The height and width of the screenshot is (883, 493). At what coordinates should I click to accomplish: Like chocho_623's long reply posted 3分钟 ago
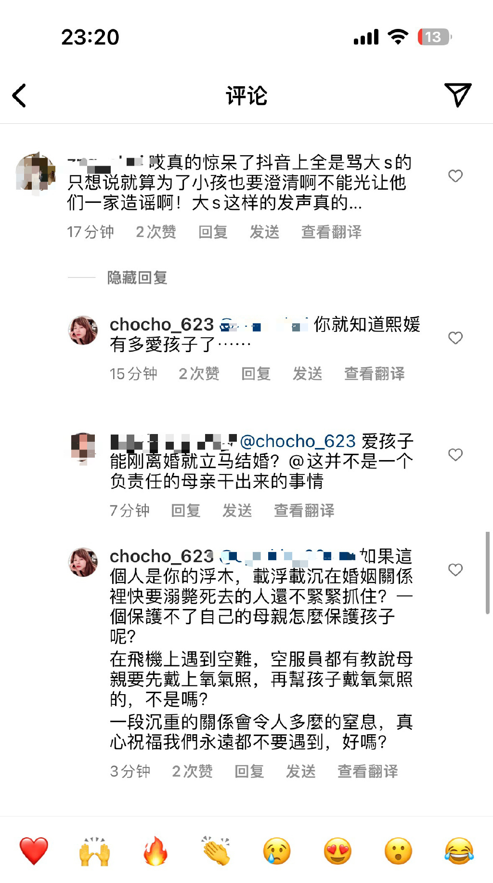click(455, 570)
